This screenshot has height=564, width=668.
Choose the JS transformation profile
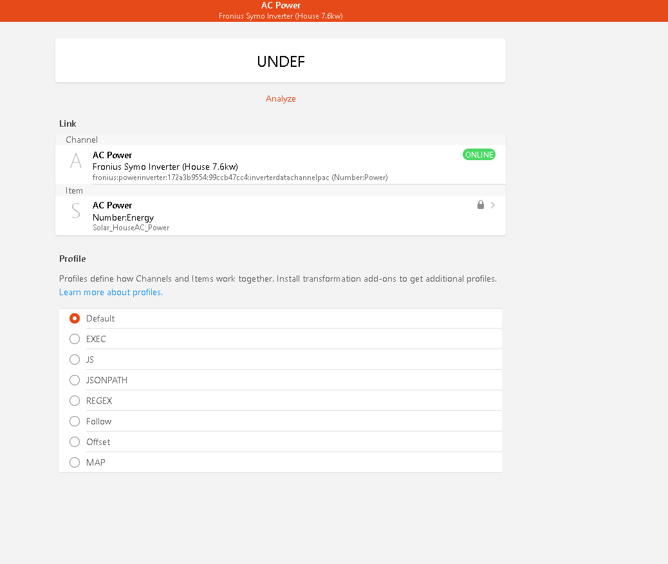click(x=75, y=359)
